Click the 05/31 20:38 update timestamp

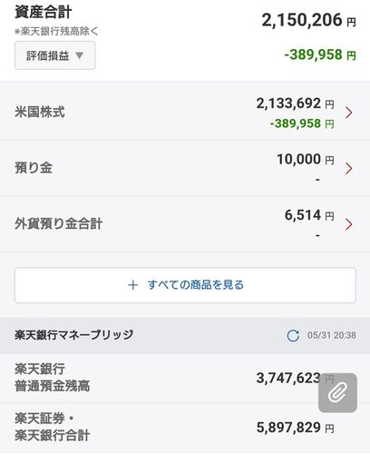point(332,335)
